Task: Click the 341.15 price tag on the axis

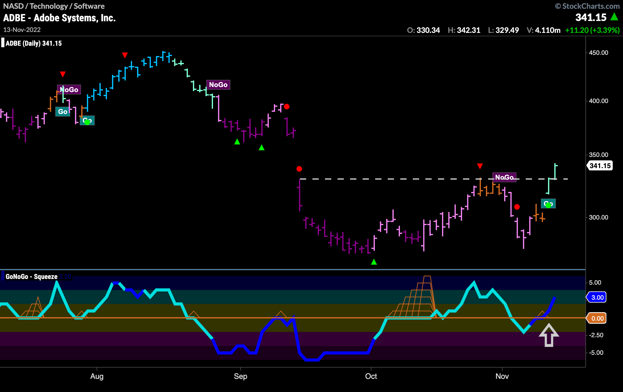Action: [x=600, y=166]
